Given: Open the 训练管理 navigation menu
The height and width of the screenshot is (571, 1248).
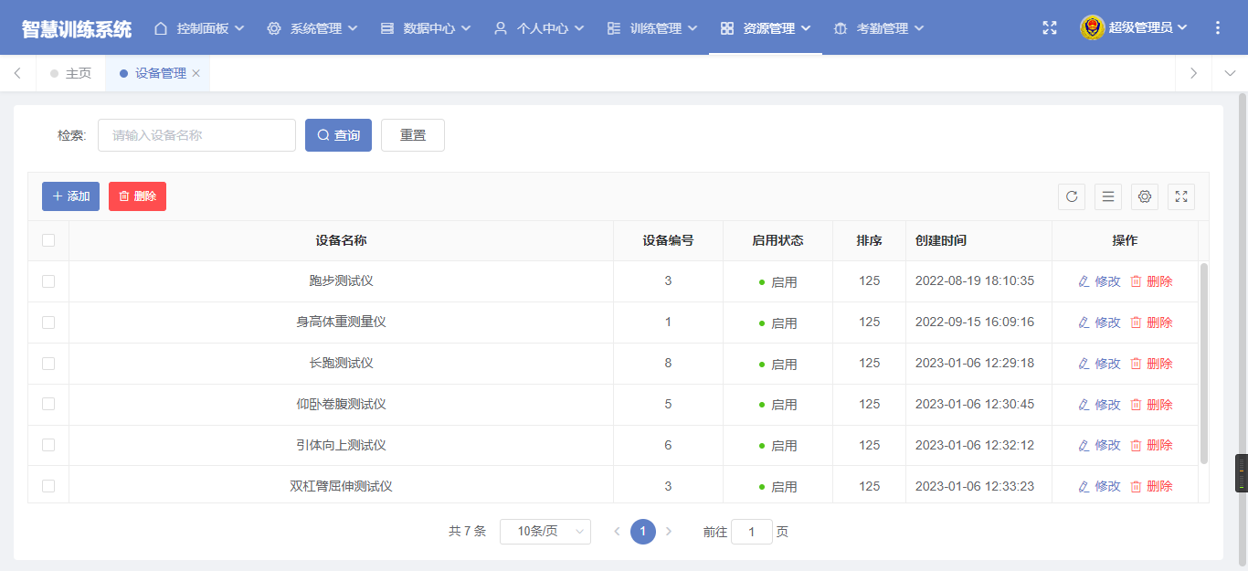Looking at the screenshot, I should click(652, 28).
